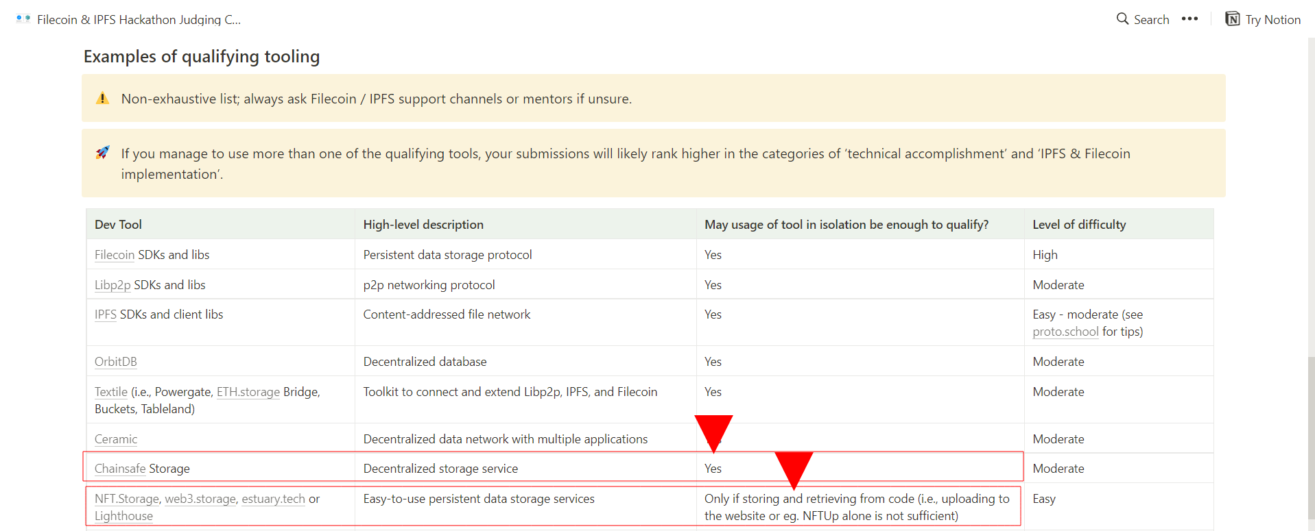Open the NFT.Storage link
This screenshot has height=531, width=1315.
126,499
